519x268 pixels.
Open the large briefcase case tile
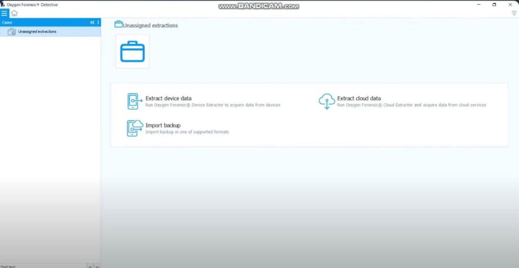click(132, 52)
